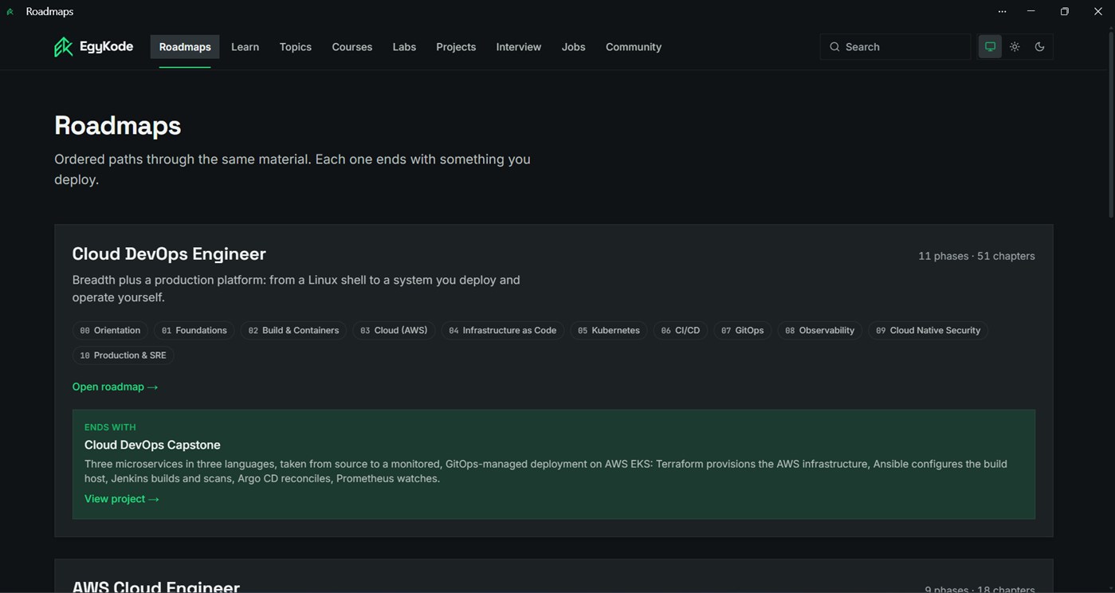Navigate to the Jobs page
The width and height of the screenshot is (1115, 593).
[573, 47]
